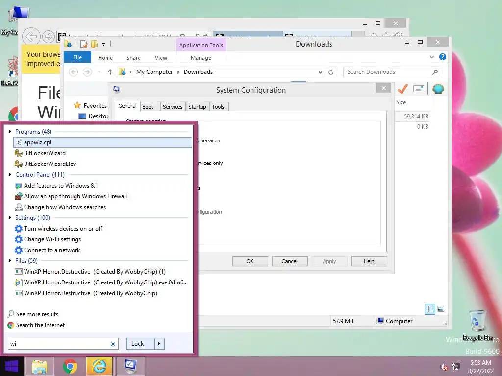This screenshot has height=376, width=502.
Task: Switch to Internet Explorer on taskbar
Action: click(99, 366)
